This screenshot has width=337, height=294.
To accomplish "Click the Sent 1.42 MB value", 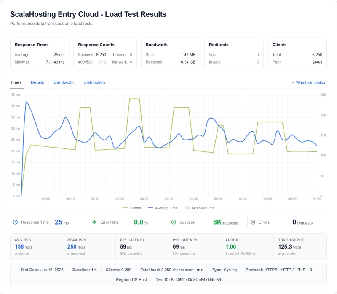I will tap(188, 55).
